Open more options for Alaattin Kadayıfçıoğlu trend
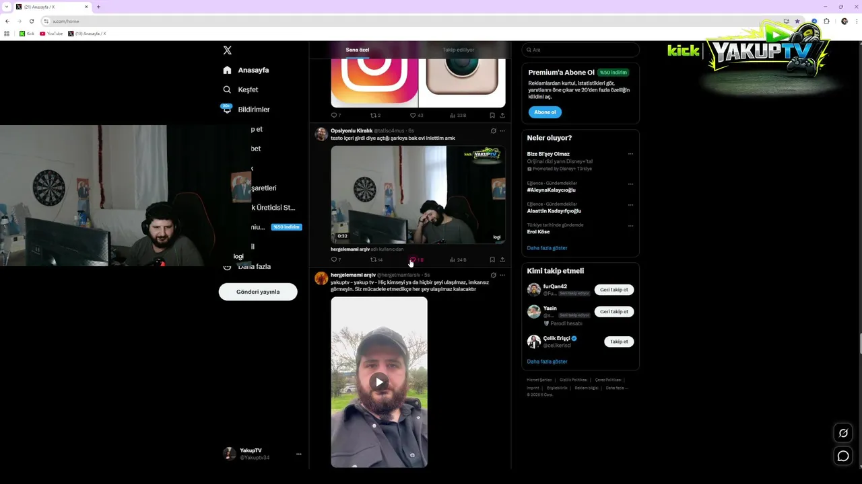This screenshot has width=862, height=484. tap(630, 204)
